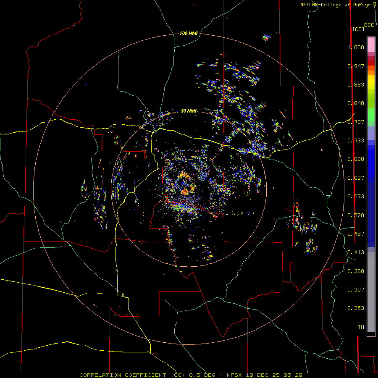Click the NEXLAB-College of DuPage credit text

[x=335, y=5]
